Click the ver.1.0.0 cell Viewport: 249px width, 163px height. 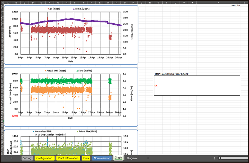237,6
